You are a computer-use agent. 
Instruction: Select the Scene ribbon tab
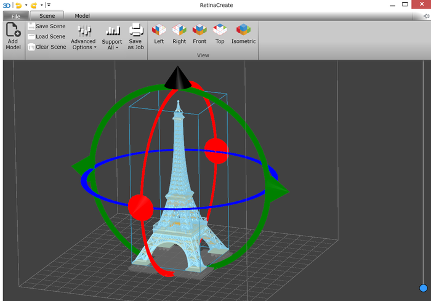pyautogui.click(x=47, y=15)
